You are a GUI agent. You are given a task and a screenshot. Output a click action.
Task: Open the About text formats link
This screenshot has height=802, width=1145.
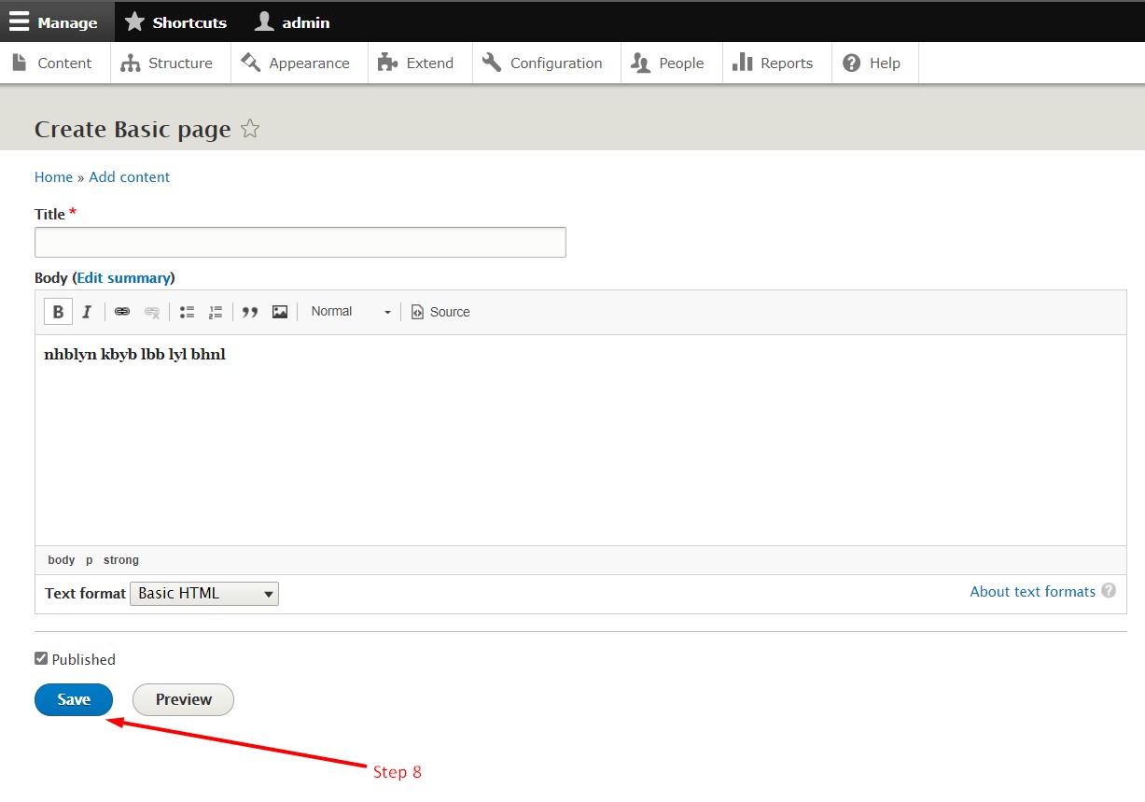tap(1032, 591)
